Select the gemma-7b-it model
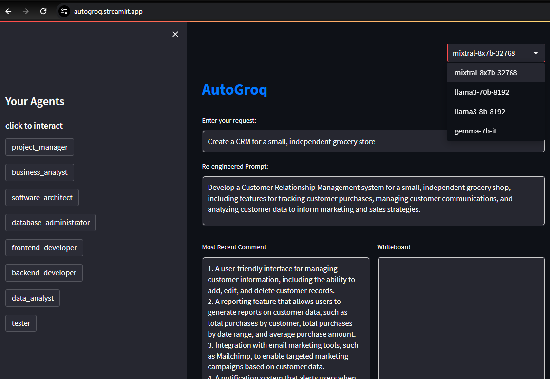The height and width of the screenshot is (379, 550). [475, 131]
